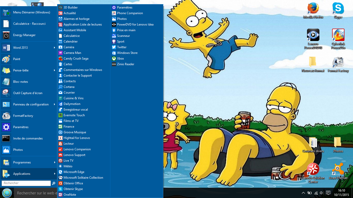Click the search magnifier next to Rechercher
Screen dimensions: 353x198
[x=53, y=183]
